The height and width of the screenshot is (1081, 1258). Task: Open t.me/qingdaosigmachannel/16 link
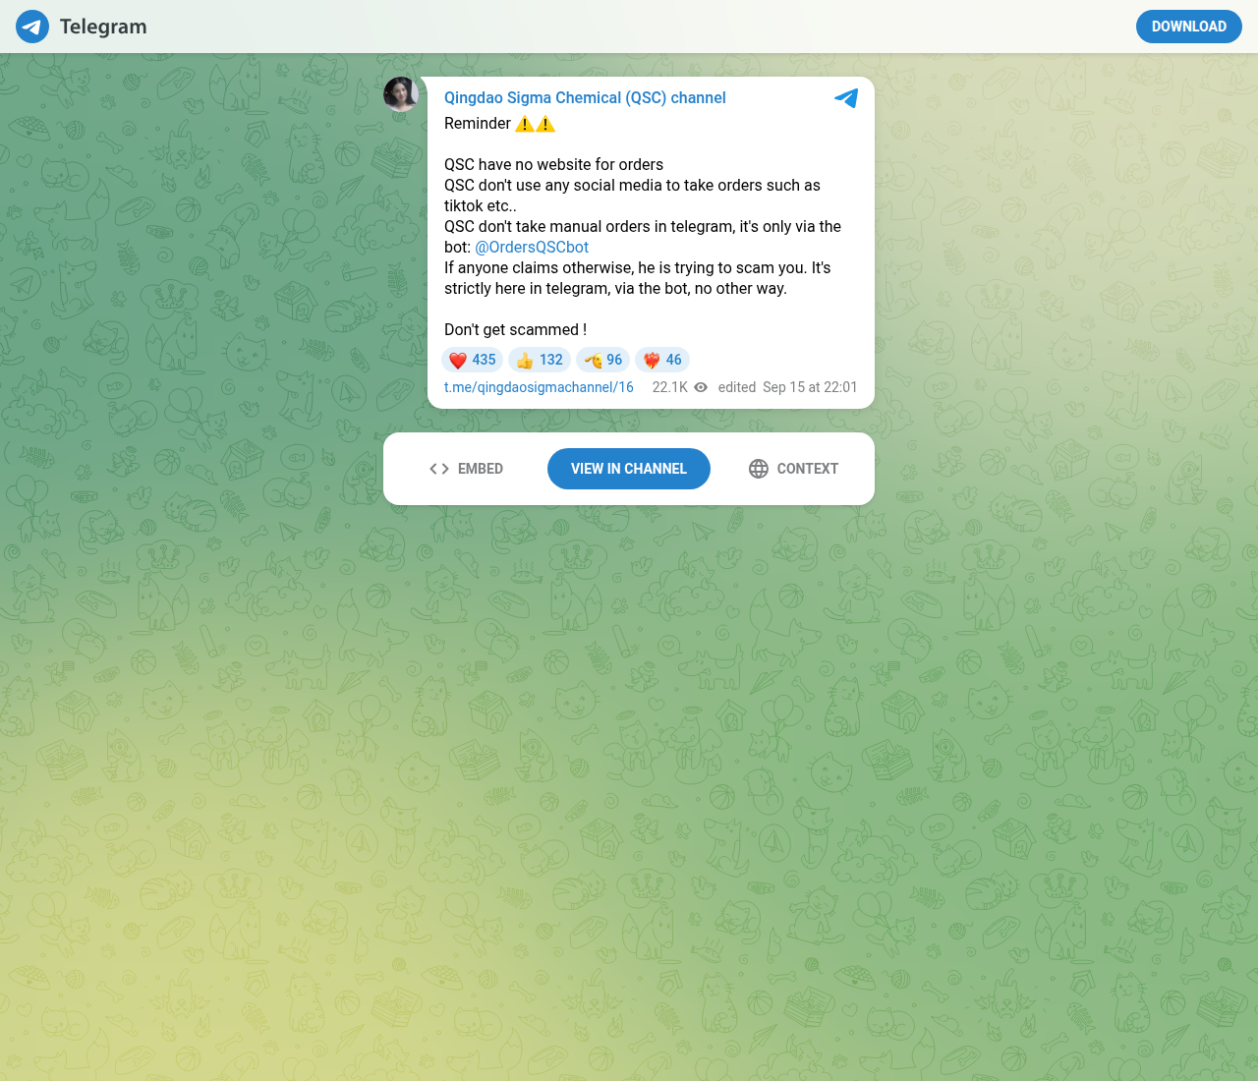point(539,387)
